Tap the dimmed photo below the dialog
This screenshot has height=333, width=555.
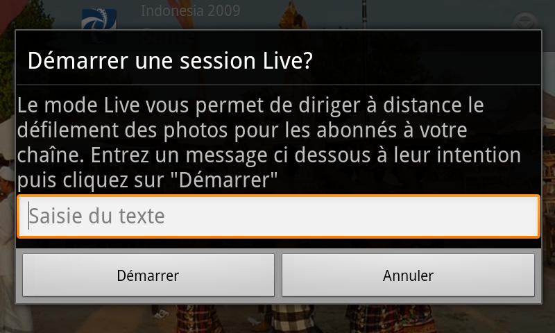click(x=277, y=319)
